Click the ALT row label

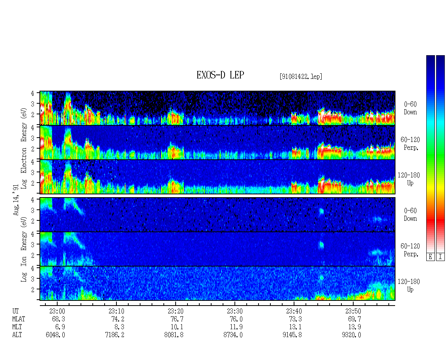point(17,335)
